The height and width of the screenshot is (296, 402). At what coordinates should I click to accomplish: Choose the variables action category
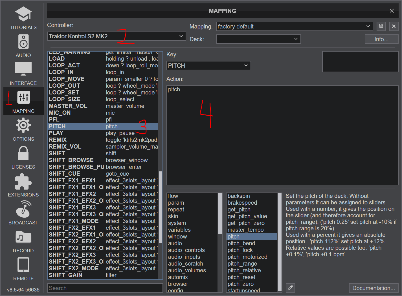193,230
